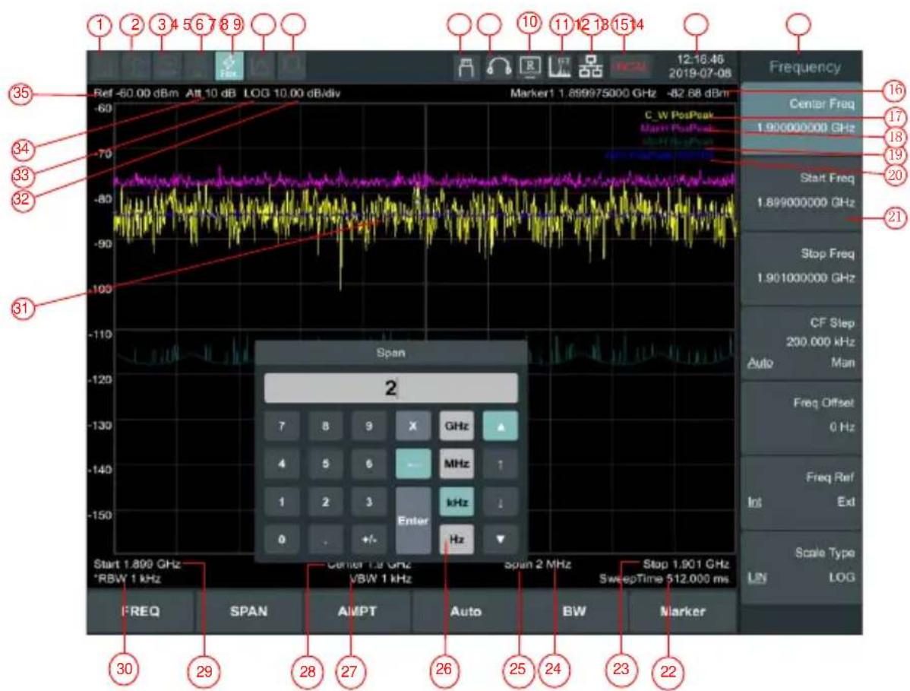Click the Frequency menu title
Viewport: 910px width, 691px height.
(804, 68)
